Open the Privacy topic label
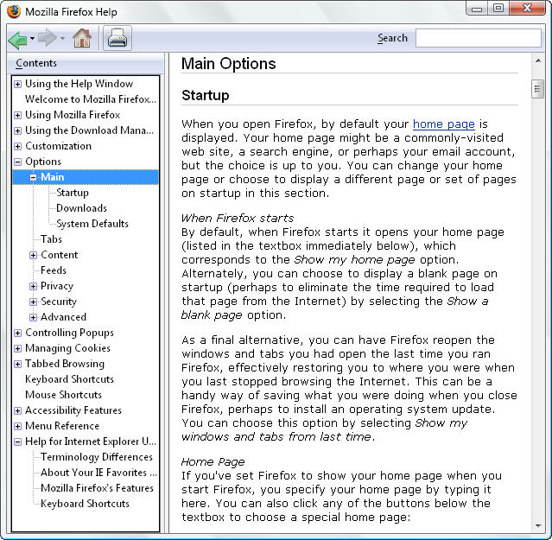The height and width of the screenshot is (540, 552). pyautogui.click(x=57, y=286)
